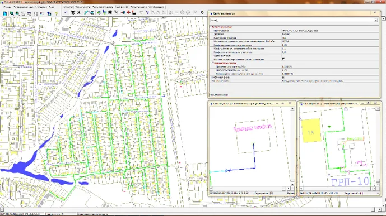Click the scroll-down arrow in the ГРП-10 map window
386x216 pixels.
pos(378,184)
